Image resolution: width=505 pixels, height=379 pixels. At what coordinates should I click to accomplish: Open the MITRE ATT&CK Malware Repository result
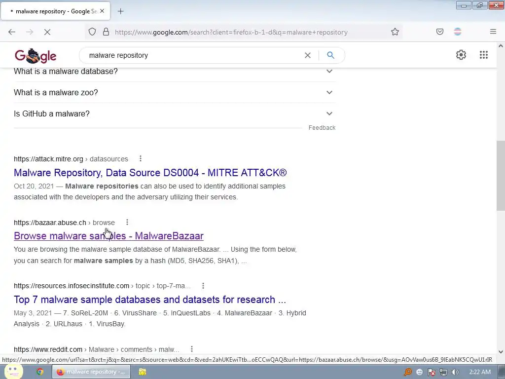pos(150,173)
